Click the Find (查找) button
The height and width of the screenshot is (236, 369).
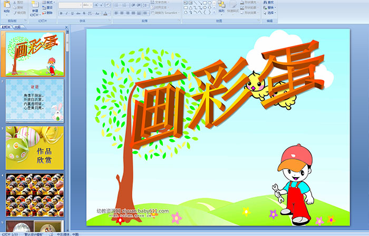pyautogui.click(x=269, y=2)
